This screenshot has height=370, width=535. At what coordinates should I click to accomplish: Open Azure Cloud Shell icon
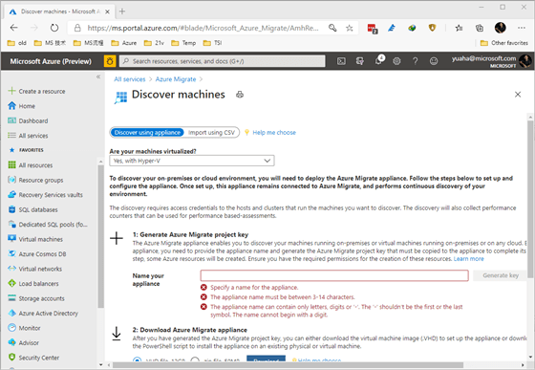(x=341, y=61)
